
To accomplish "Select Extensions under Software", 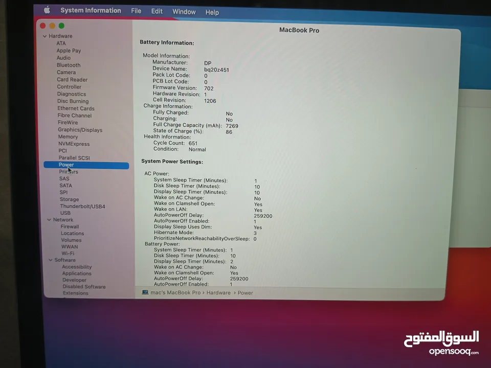I will point(76,293).
